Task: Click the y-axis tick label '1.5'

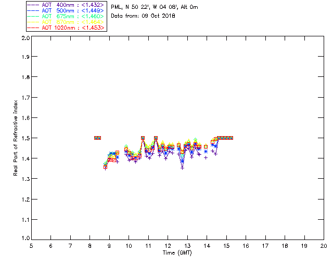Action: (x=25, y=138)
